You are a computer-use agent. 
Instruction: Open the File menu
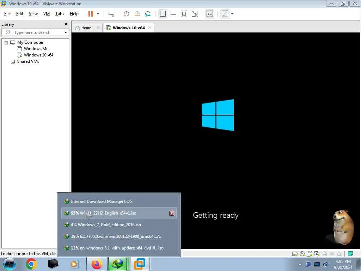coord(7,14)
